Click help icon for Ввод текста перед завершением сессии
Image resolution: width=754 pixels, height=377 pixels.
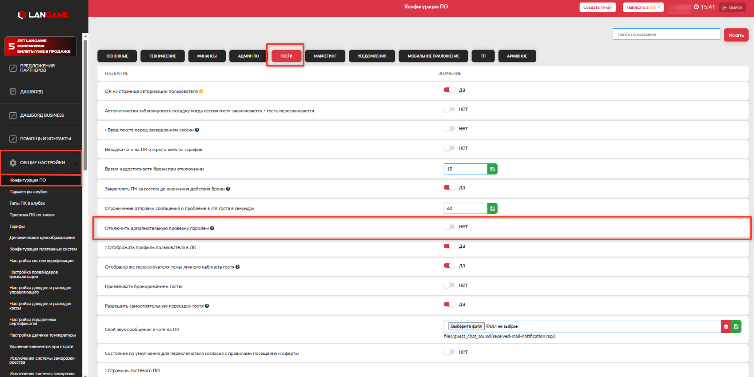click(197, 130)
